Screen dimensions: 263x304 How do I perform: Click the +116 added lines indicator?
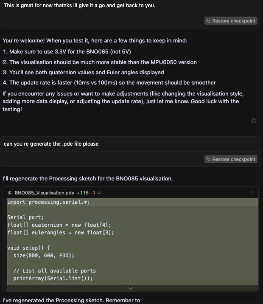83,193
